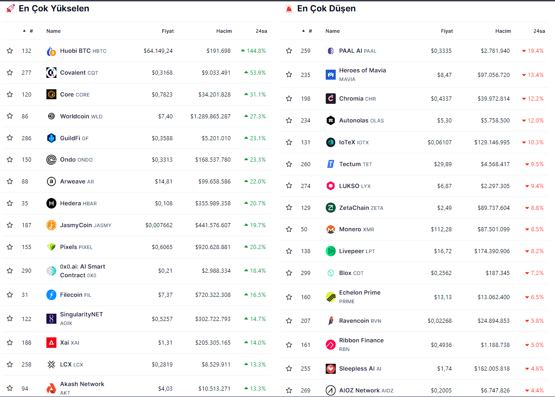Sort gainers by 24sa column header
This screenshot has width=555, height=397.
261,31
